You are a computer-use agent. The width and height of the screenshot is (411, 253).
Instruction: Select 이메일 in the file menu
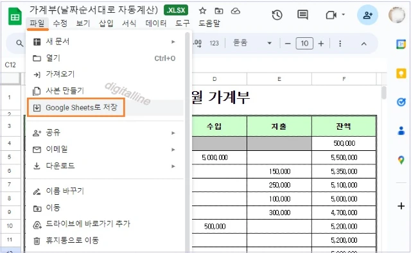tap(105, 150)
